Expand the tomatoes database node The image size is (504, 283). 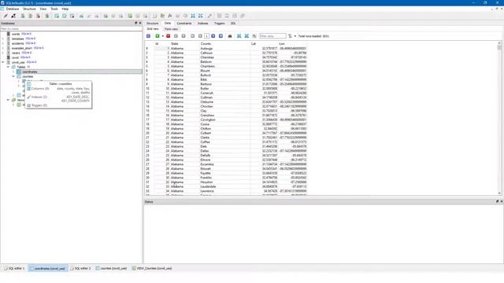pos(3,39)
